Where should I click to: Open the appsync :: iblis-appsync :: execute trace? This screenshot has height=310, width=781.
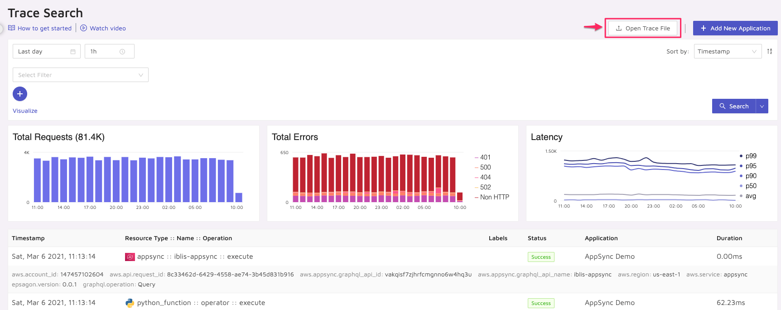coord(195,257)
